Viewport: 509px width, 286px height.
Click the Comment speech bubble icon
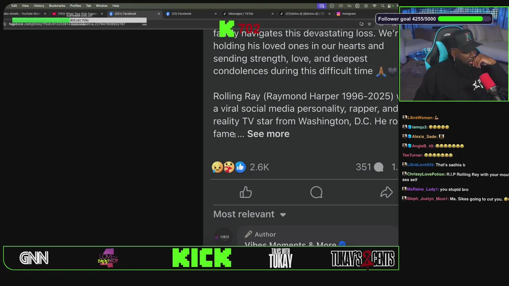pyautogui.click(x=317, y=193)
